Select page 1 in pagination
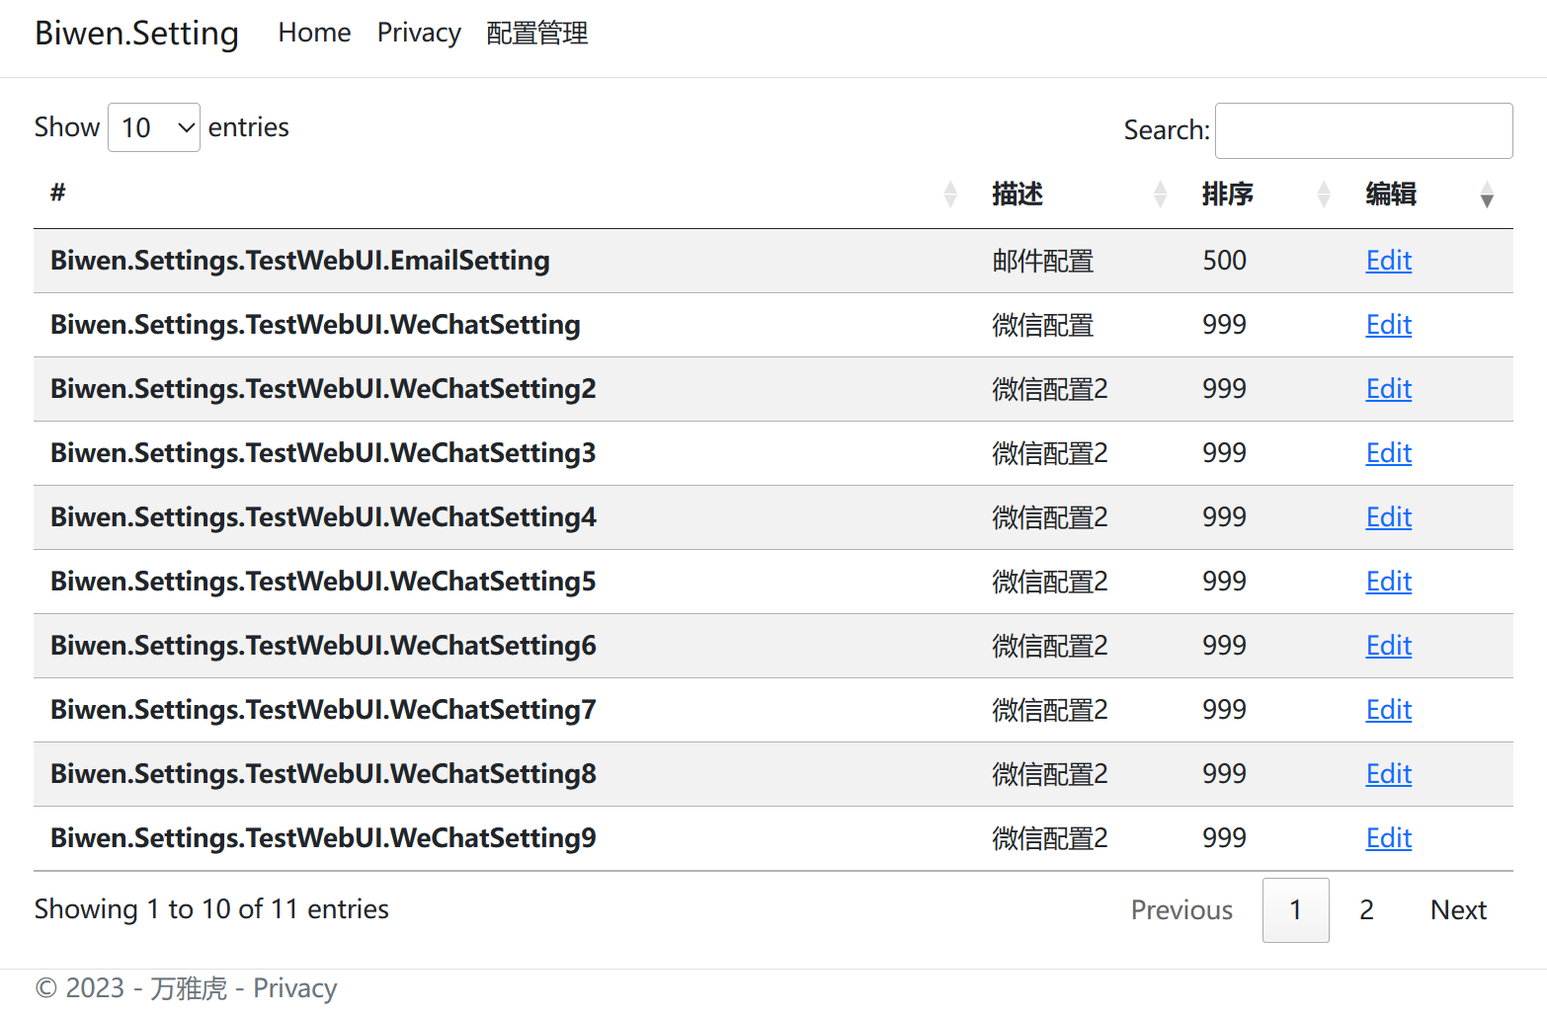1547x1016 pixels. coord(1295,909)
